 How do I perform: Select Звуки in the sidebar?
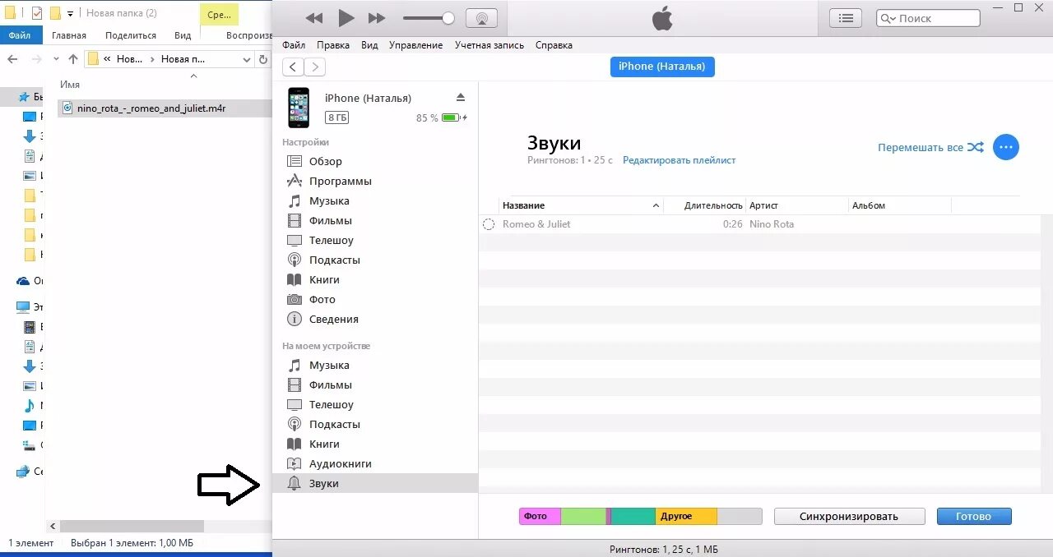[x=375, y=483]
